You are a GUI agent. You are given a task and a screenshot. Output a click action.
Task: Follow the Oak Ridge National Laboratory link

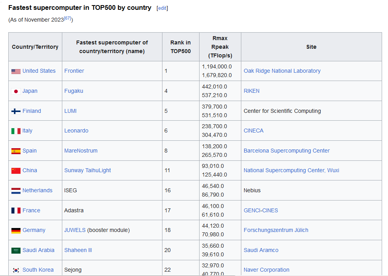tap(282, 71)
